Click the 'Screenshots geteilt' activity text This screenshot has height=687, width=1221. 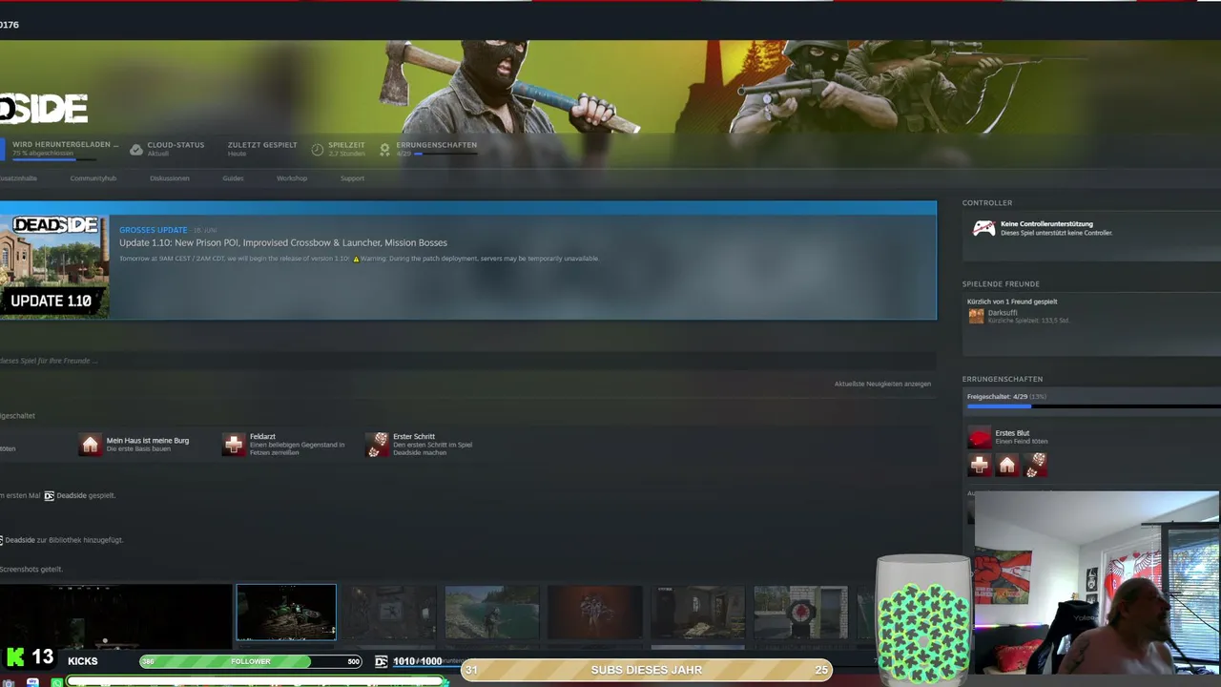tap(31, 570)
